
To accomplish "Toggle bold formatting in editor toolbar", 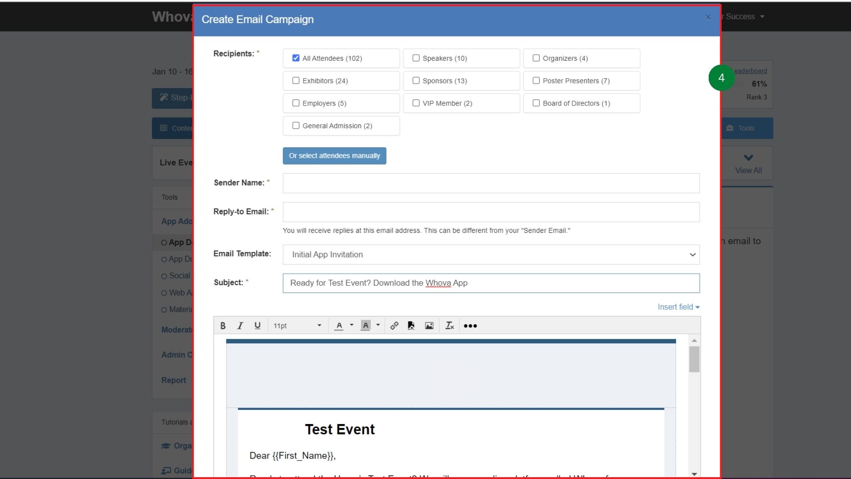I will [x=223, y=326].
